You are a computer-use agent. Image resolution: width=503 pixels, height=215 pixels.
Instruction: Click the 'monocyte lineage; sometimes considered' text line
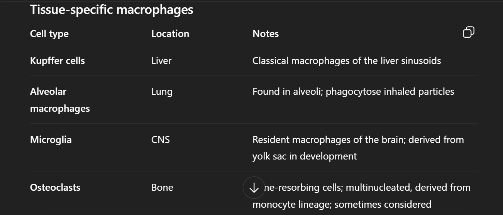(342, 204)
